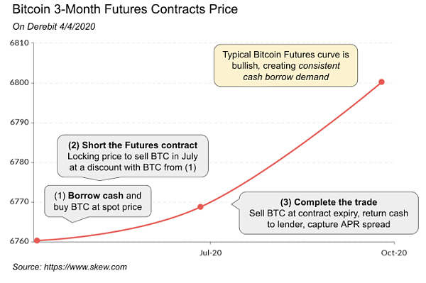
Task: Click the 6810 y-axis label
Action: tap(19, 43)
